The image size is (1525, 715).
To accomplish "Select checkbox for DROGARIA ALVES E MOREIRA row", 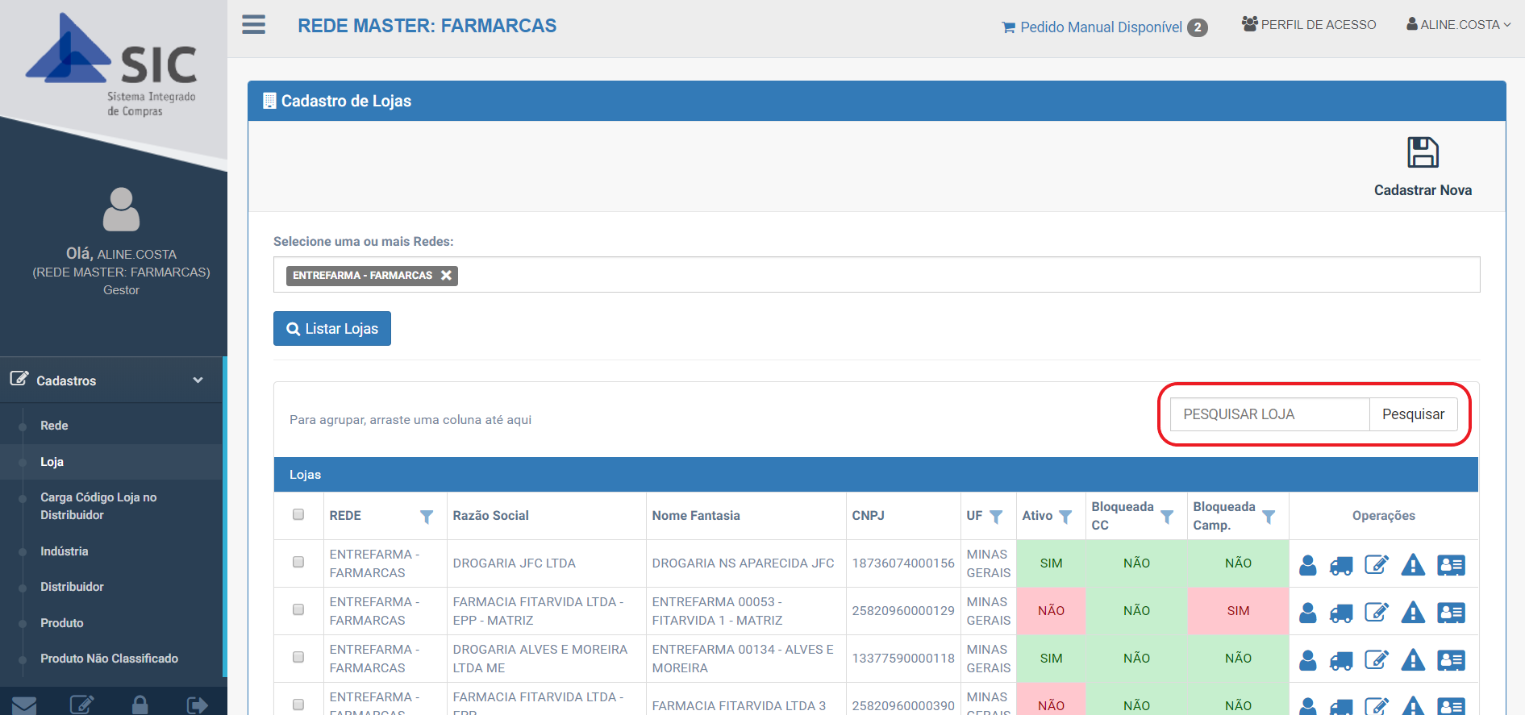I will [x=298, y=657].
